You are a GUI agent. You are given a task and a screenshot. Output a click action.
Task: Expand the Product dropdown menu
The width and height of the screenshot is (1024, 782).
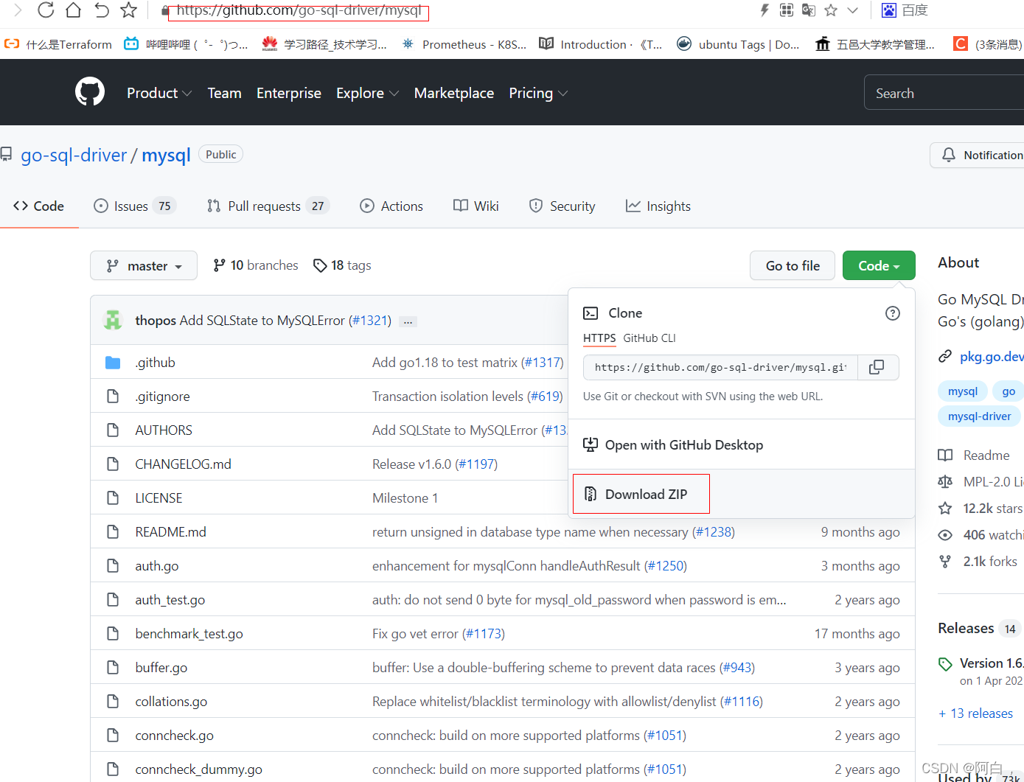159,93
